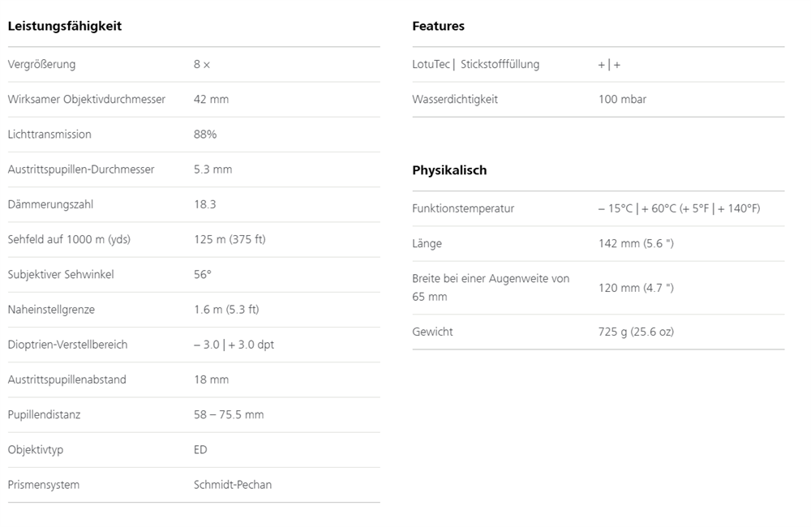Select the Austrittspupillen-Durchmesser label
811x527 pixels.
pos(81,169)
